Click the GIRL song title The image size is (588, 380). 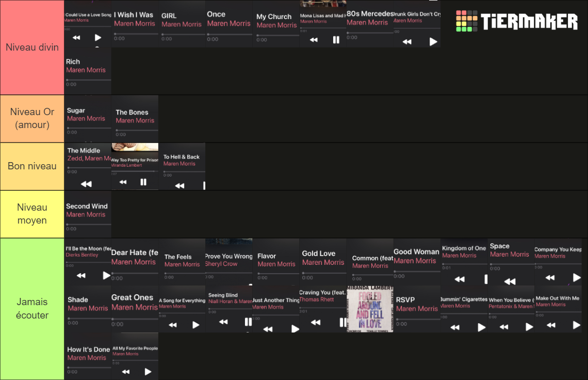pos(169,16)
